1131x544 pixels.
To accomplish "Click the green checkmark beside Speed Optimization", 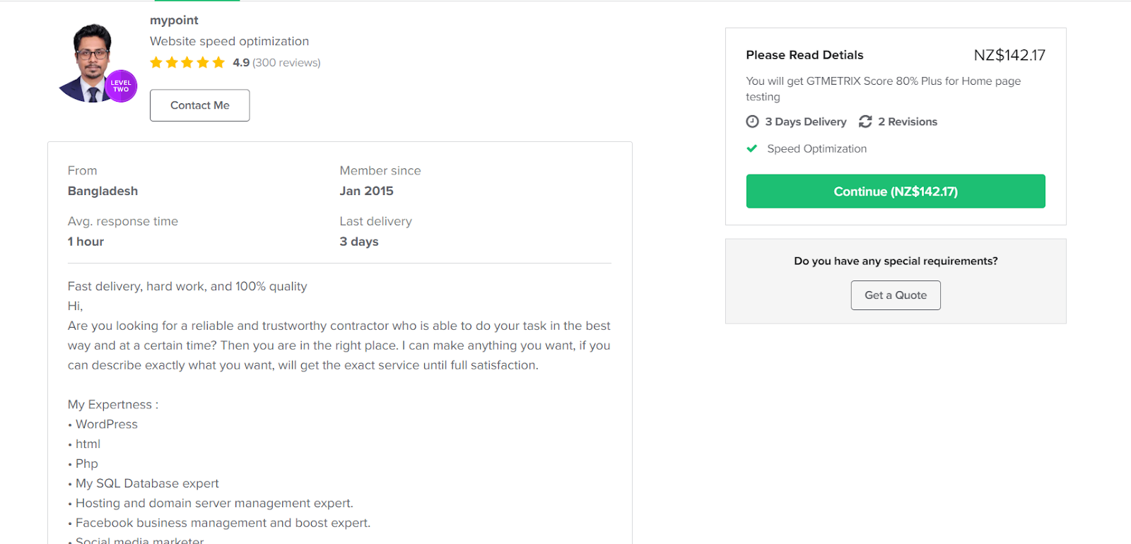I will click(x=752, y=148).
